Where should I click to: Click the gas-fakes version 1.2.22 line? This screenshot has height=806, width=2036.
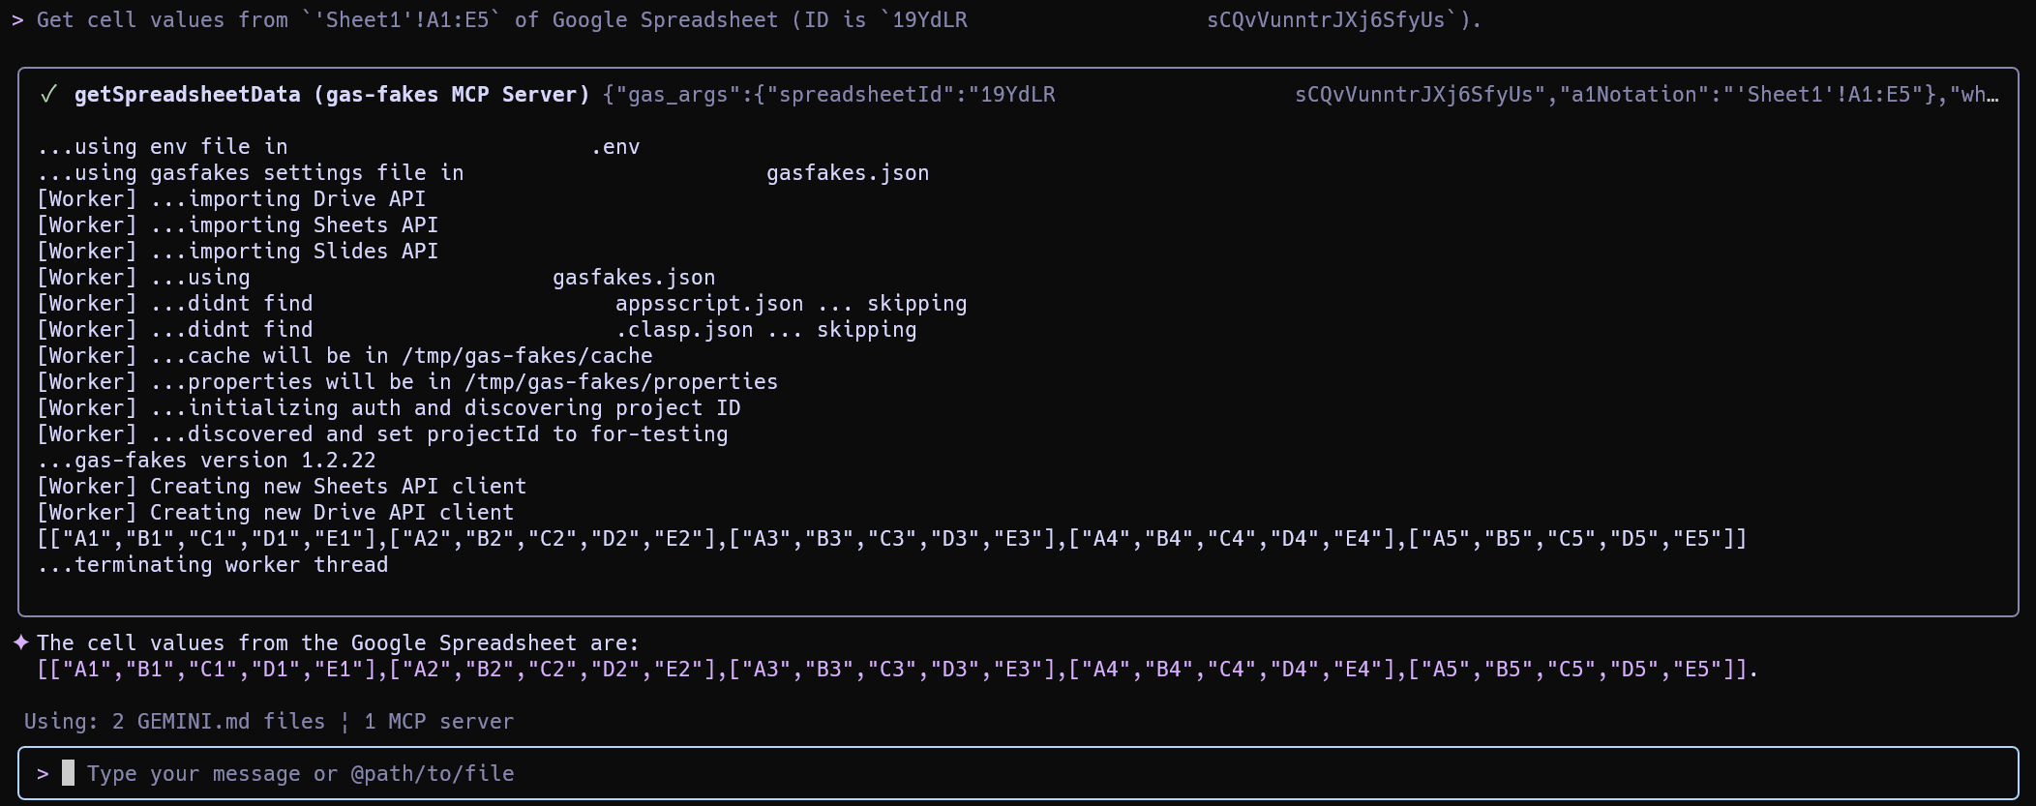(207, 461)
